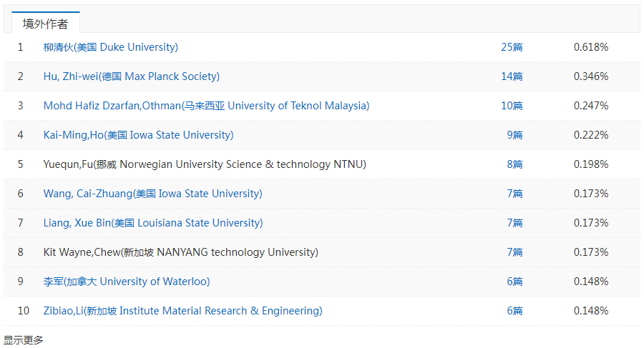View the 9篇 papers for Kai-Ming,Ho
Image resolution: width=644 pixels, height=348 pixels.
[x=514, y=135]
